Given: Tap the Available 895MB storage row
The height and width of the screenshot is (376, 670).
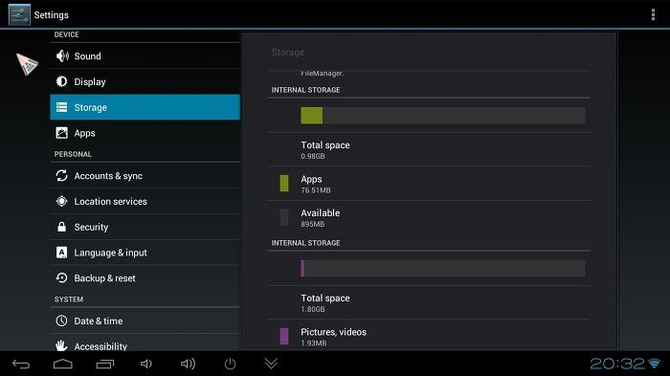Looking at the screenshot, I should pos(429,217).
